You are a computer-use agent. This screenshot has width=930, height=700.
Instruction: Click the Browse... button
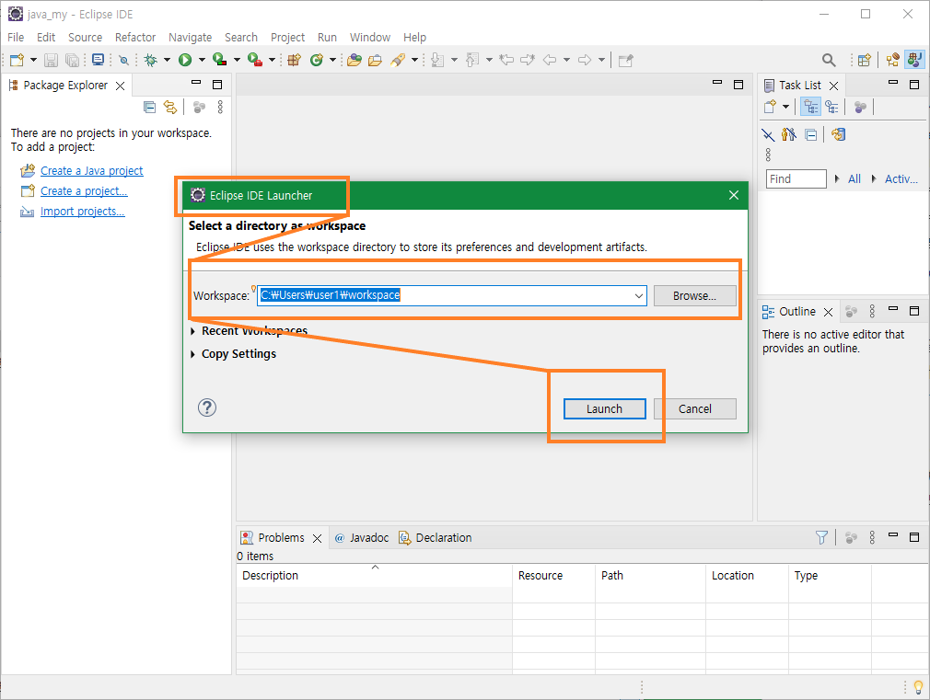[x=694, y=296]
